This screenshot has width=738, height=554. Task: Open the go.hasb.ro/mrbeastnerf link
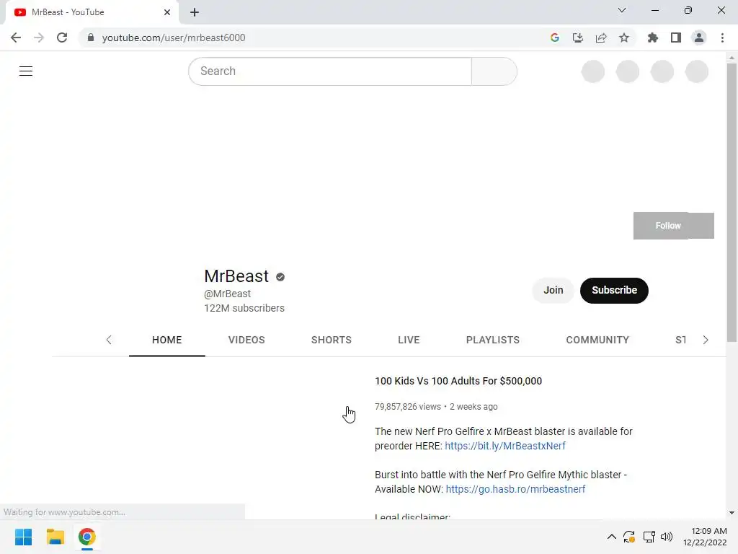tap(515, 489)
